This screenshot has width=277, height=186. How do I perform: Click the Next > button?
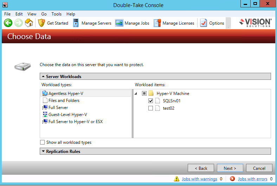point(230,168)
